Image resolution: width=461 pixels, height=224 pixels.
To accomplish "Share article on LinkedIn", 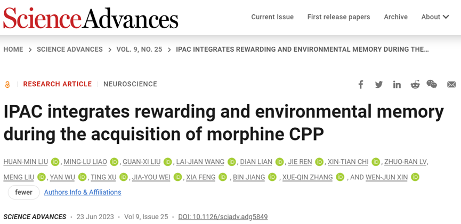I will [397, 85].
